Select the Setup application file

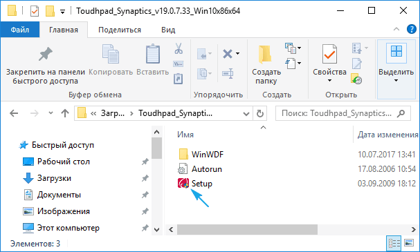click(x=201, y=184)
